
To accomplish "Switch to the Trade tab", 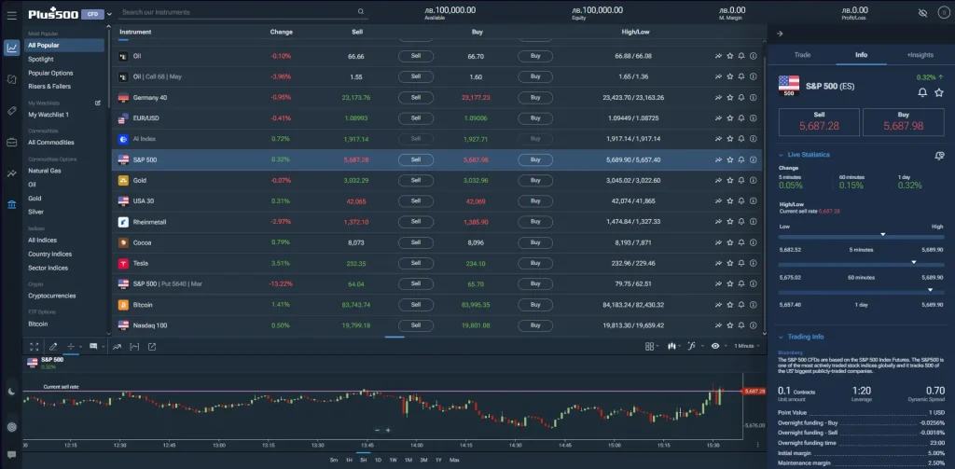I will pos(802,55).
